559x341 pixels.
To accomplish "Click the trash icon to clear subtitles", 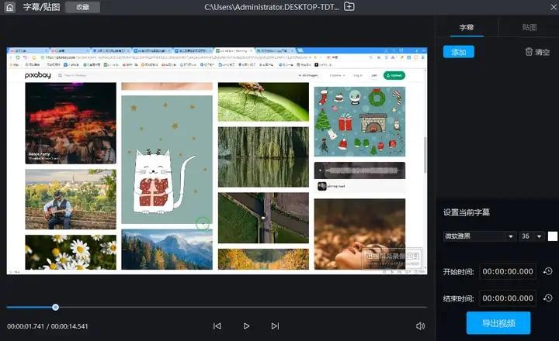I will tap(529, 52).
